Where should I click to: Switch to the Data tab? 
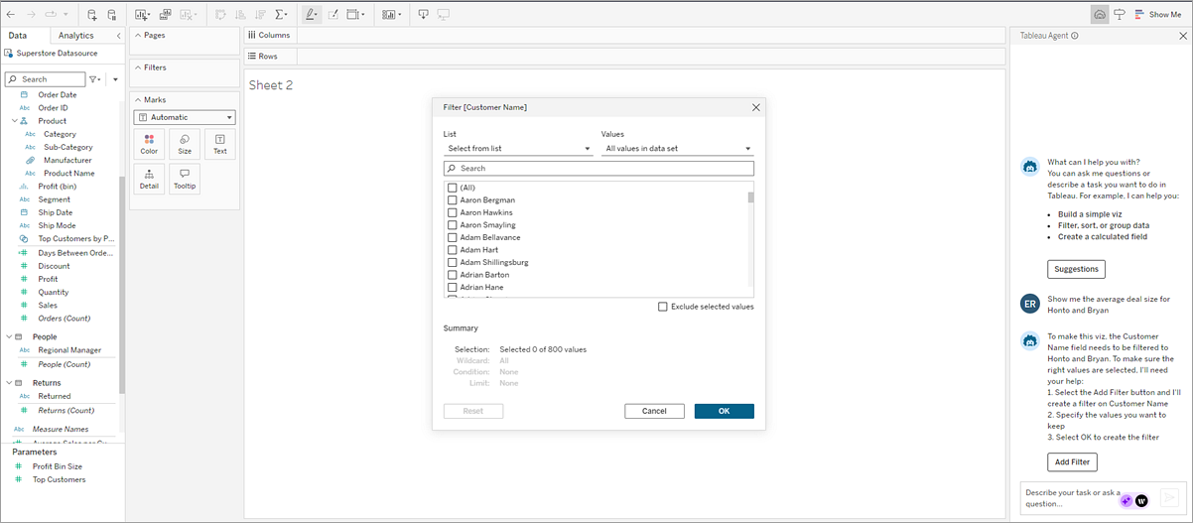(x=18, y=36)
